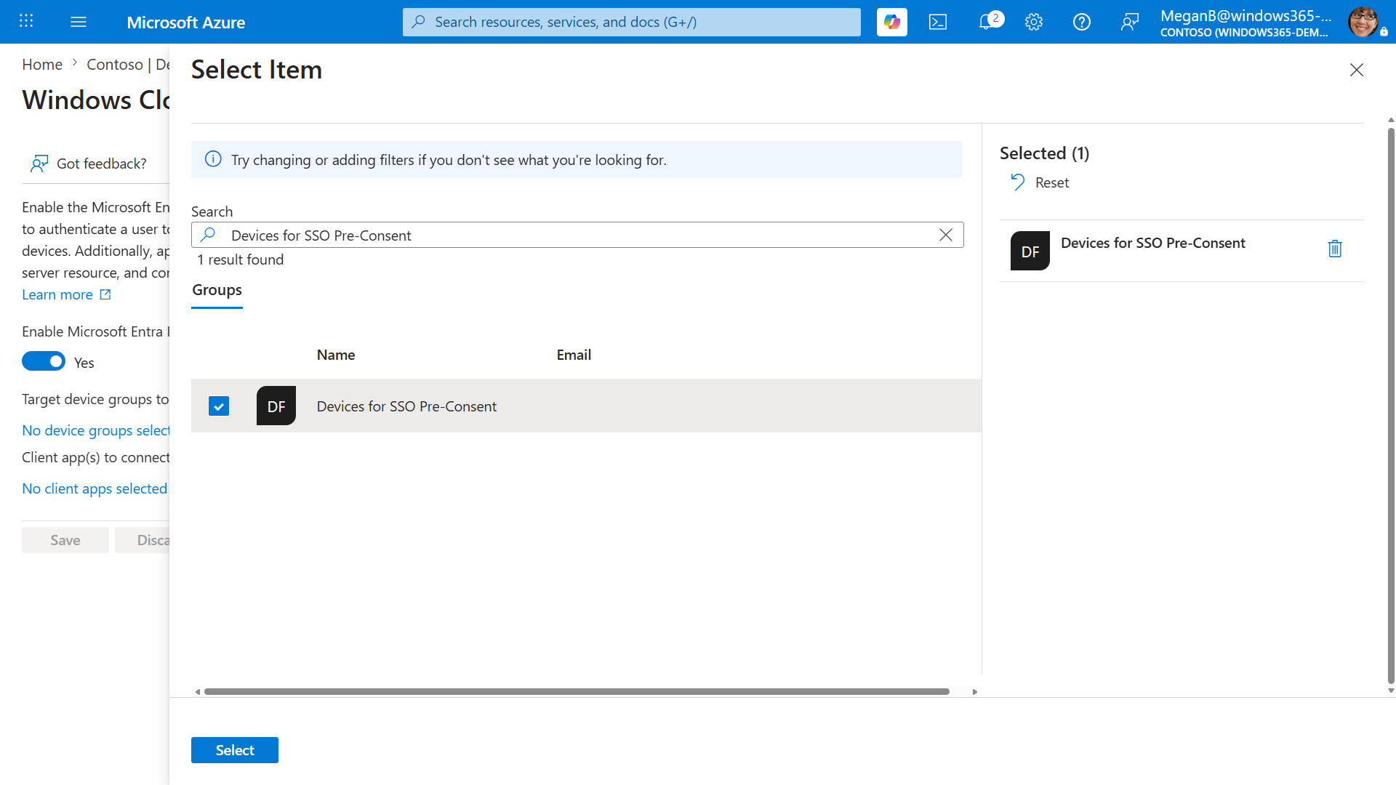Click the DF avatar in Selected list
Viewport: 1396px width, 785px height.
1030,251
